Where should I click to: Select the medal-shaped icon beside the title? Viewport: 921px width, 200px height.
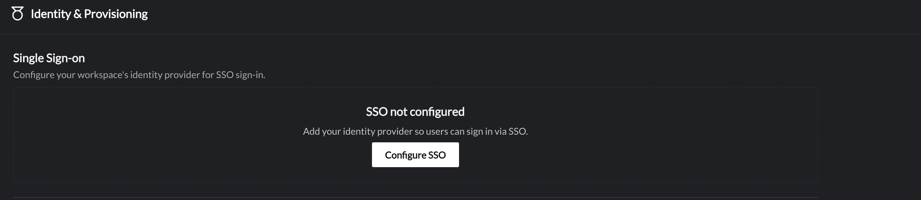(x=18, y=14)
